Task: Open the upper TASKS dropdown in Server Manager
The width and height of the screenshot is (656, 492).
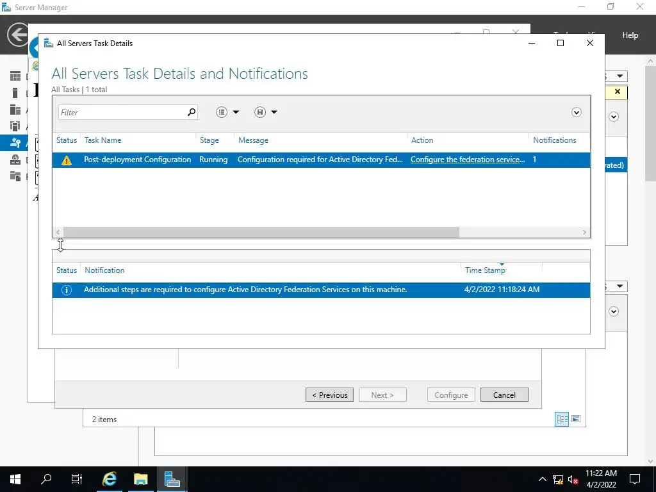Action: [x=620, y=76]
